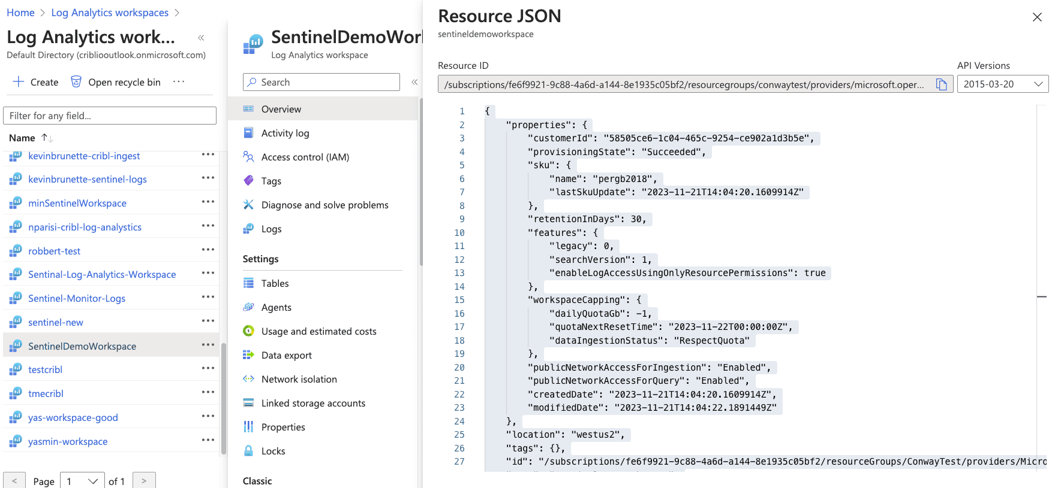1058x488 pixels.
Task: Select the Overview menu item
Action: click(x=281, y=109)
